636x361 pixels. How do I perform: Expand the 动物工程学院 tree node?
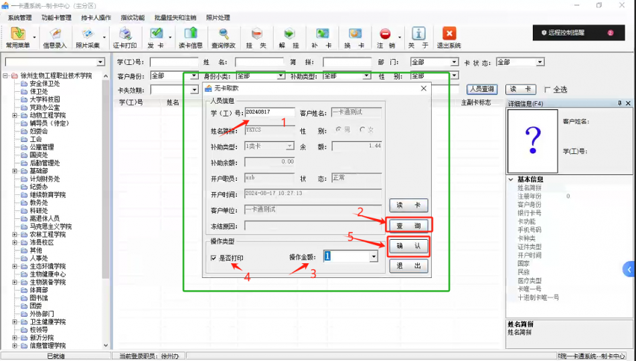tap(15, 116)
